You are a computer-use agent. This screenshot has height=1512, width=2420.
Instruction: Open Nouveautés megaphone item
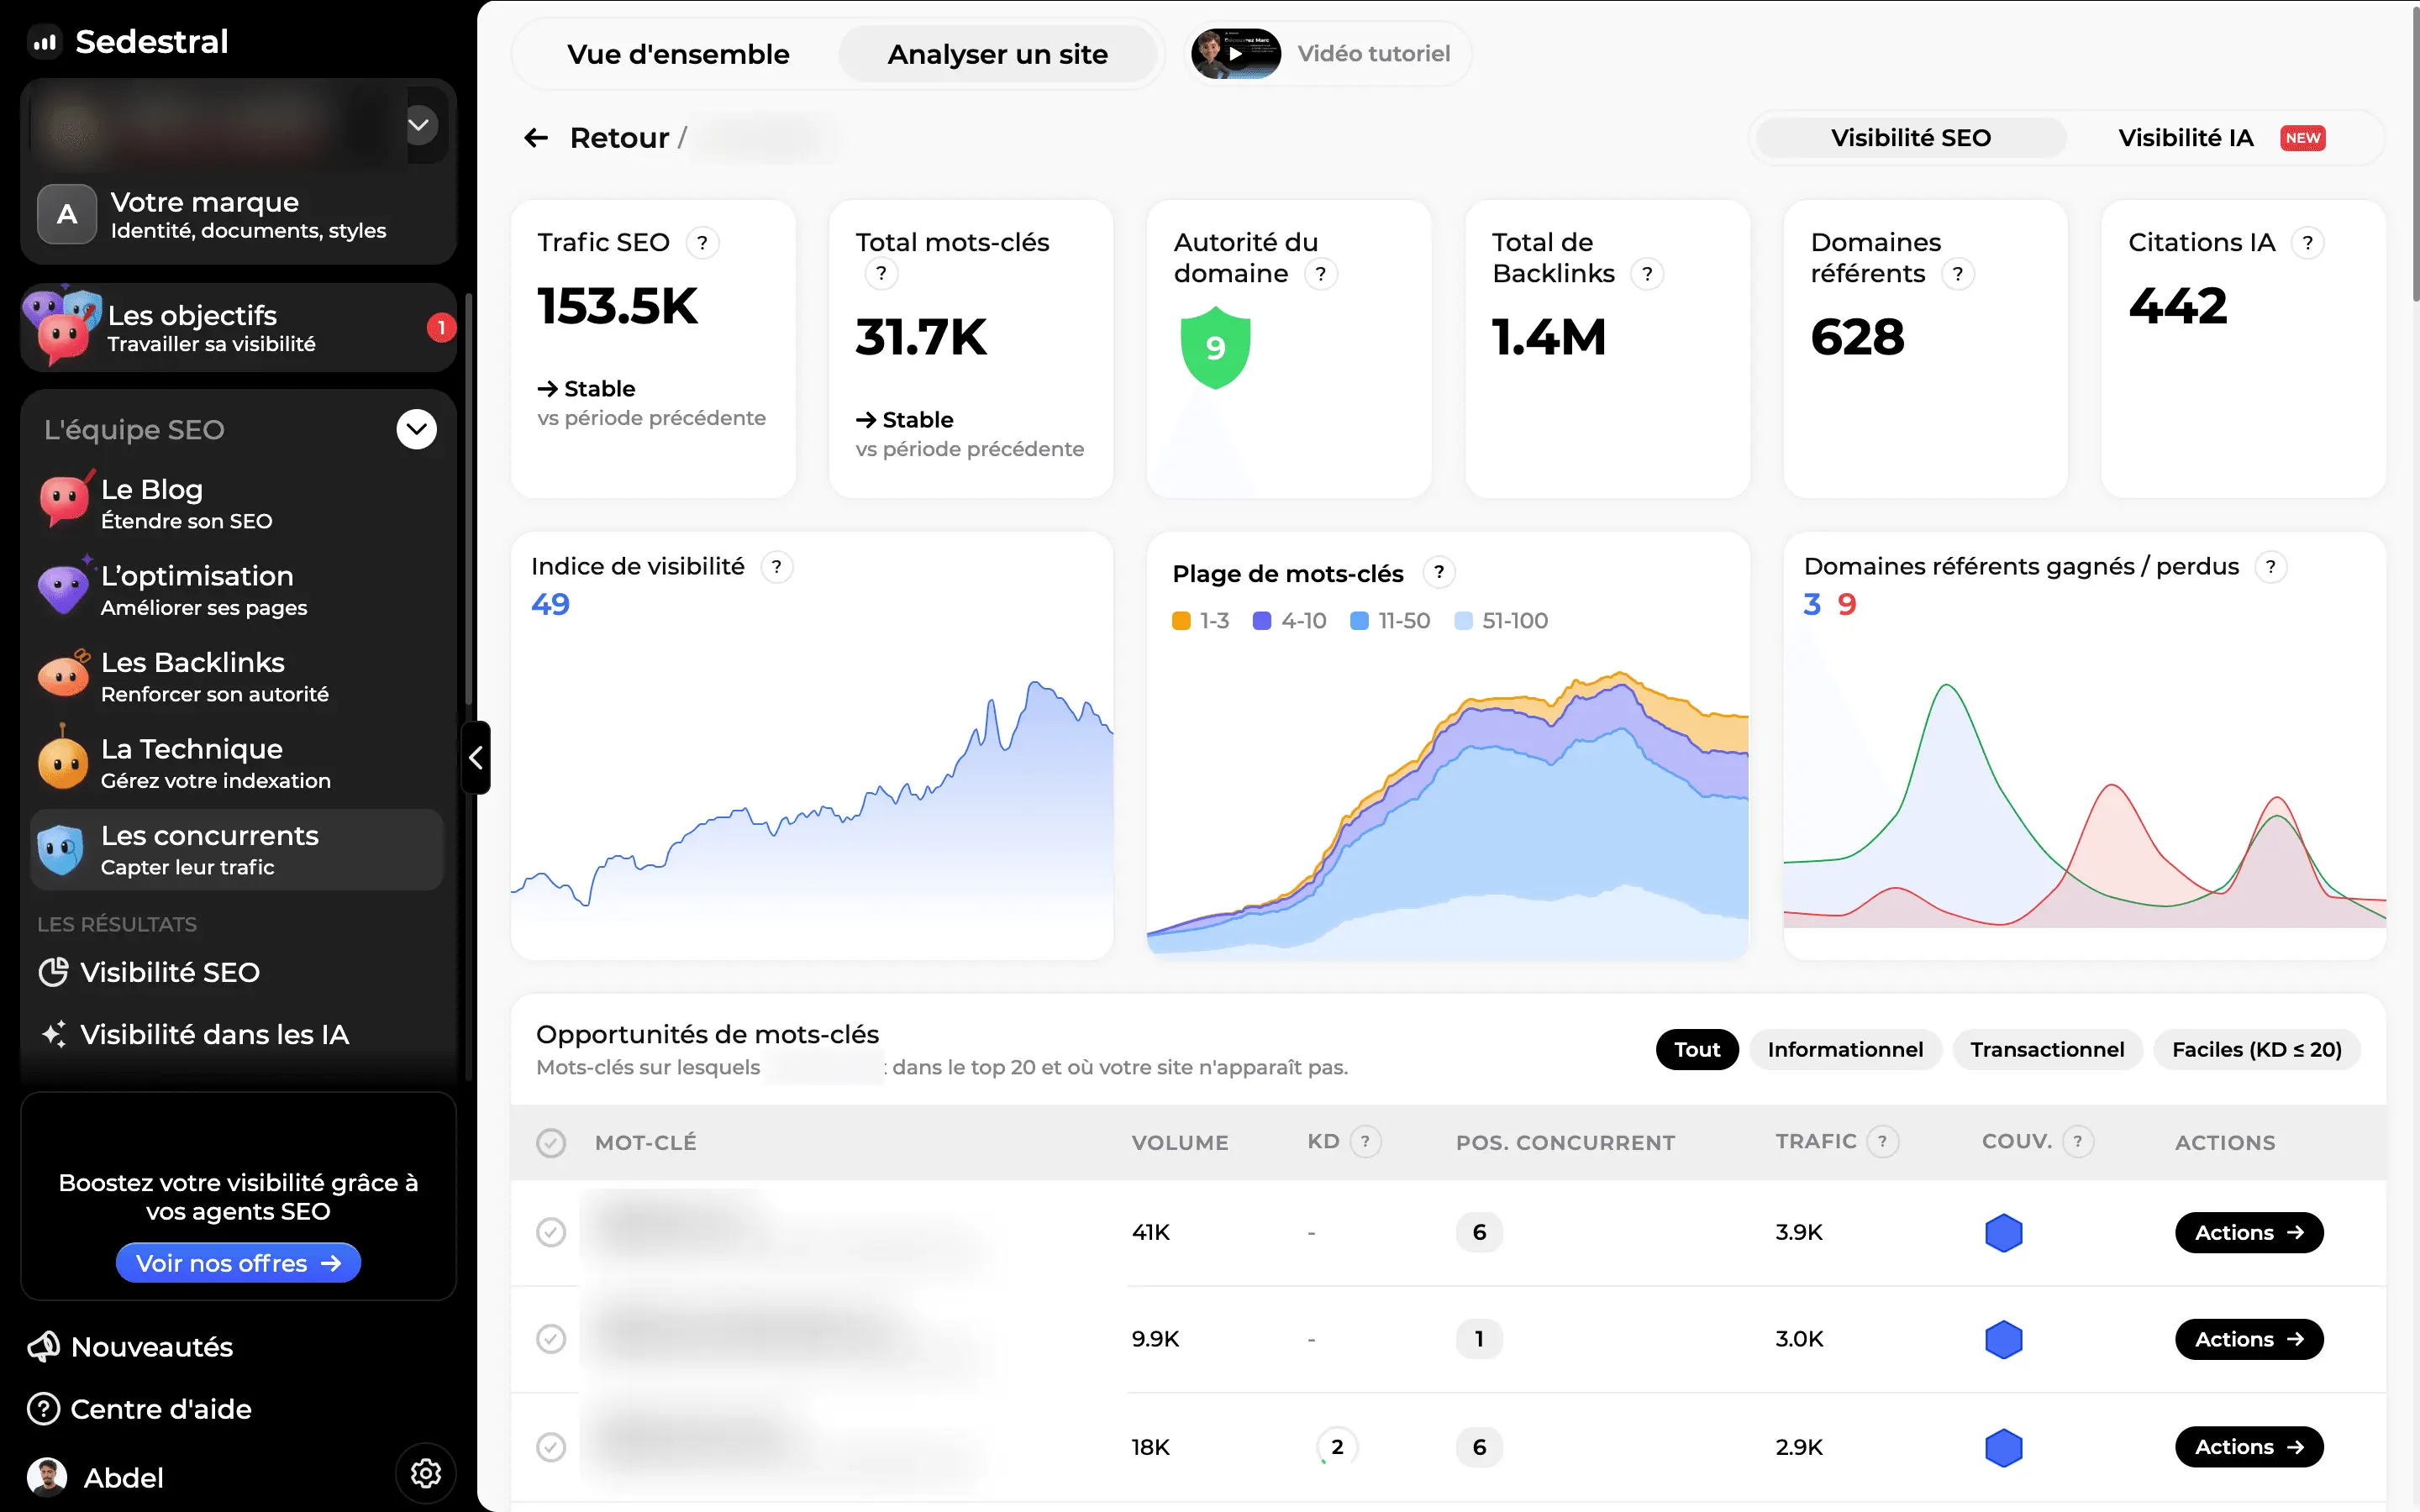point(131,1347)
